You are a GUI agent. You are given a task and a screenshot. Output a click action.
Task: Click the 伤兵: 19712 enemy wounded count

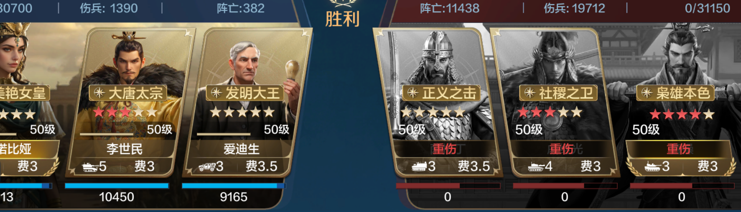tap(574, 8)
